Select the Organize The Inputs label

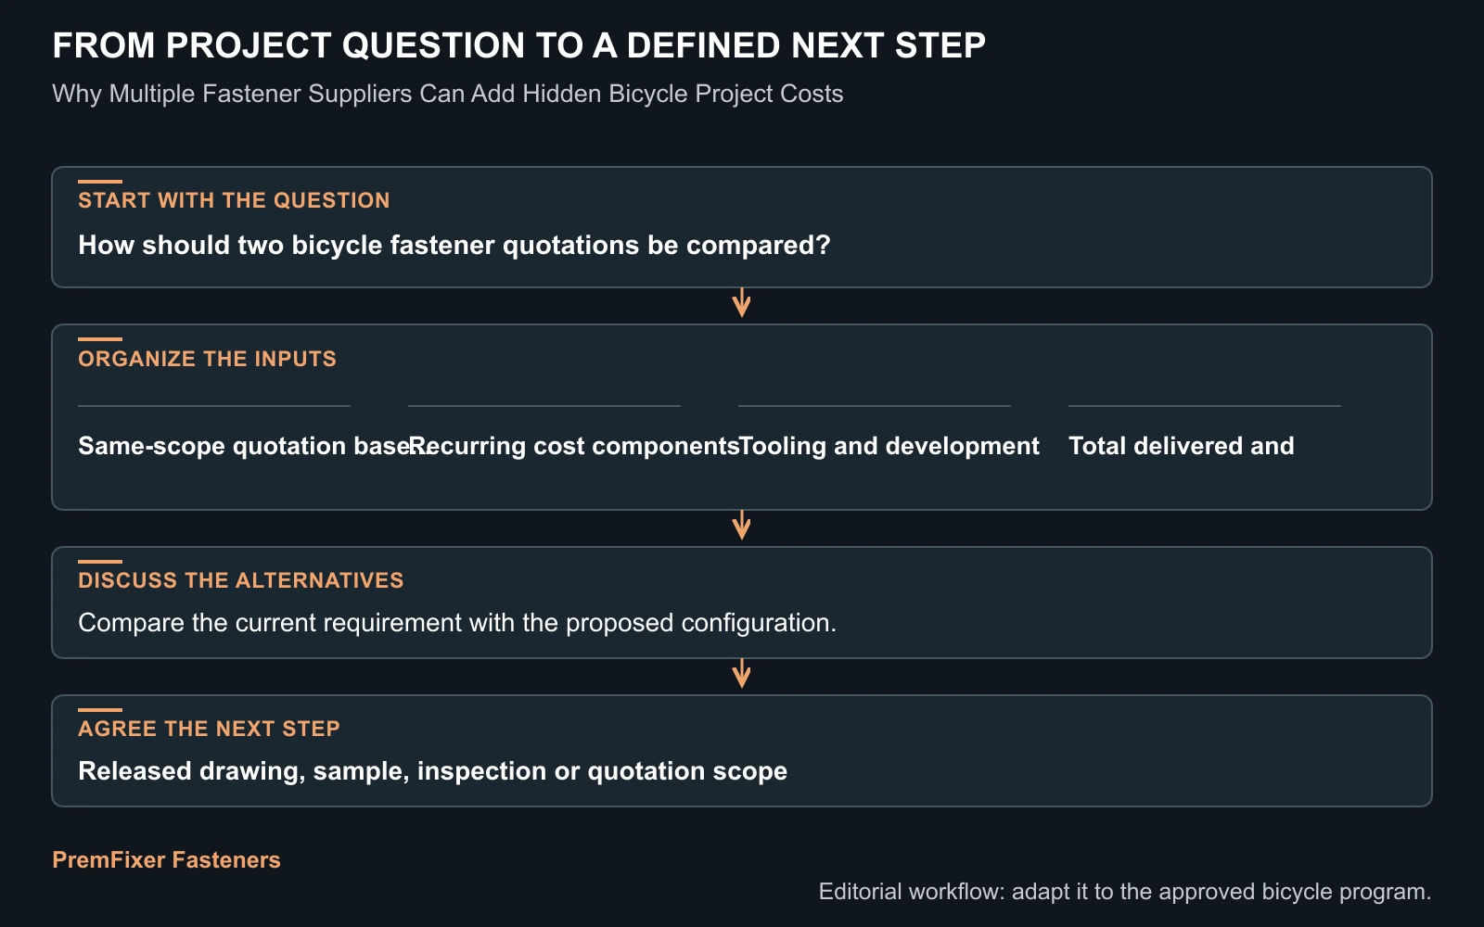tap(207, 359)
